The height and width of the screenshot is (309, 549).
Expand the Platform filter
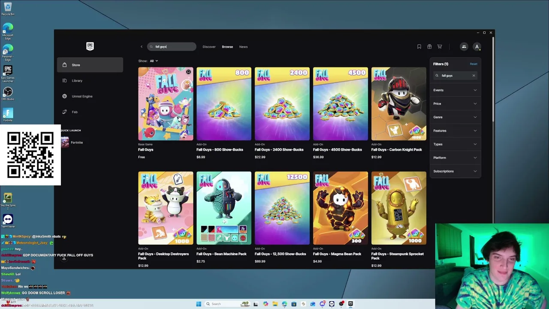pyautogui.click(x=455, y=158)
